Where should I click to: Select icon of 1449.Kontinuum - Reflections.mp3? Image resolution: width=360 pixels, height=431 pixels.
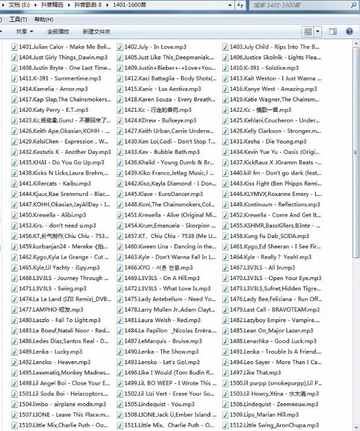point(225,205)
